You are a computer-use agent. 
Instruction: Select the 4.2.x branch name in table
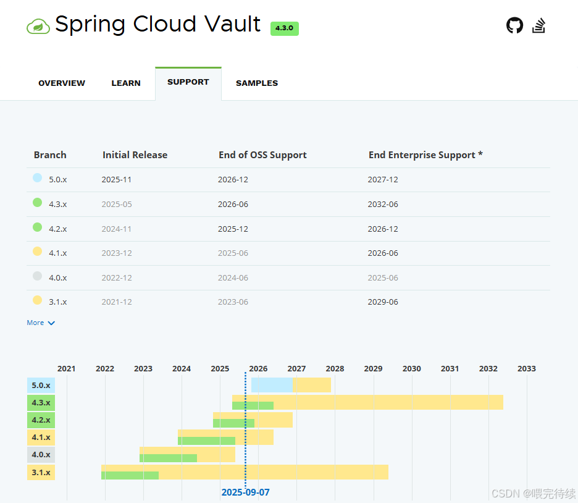[58, 229]
